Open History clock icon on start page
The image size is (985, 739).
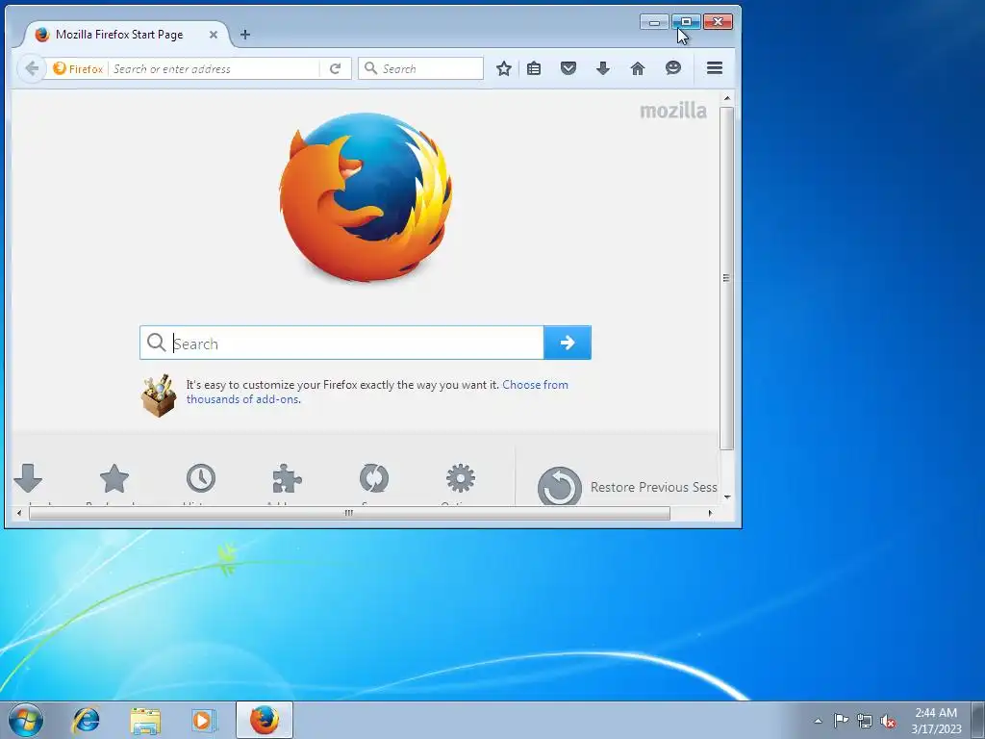pyautogui.click(x=201, y=479)
